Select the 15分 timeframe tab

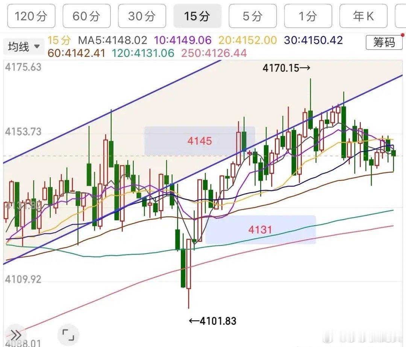coord(197,16)
